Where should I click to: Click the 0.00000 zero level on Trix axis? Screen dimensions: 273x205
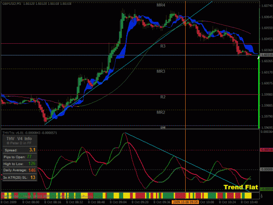coord(266,169)
